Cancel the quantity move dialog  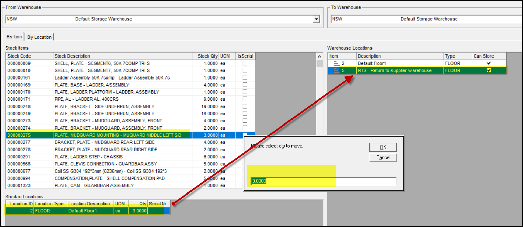pyautogui.click(x=383, y=157)
